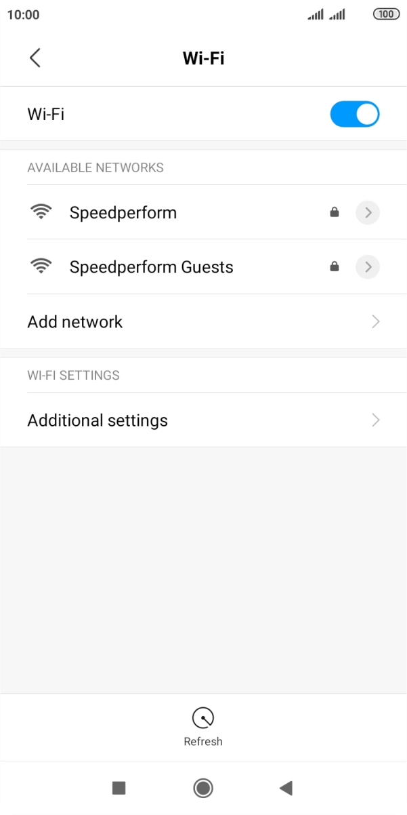Tap the circular home navigation button
The image size is (407, 815).
tap(203, 788)
